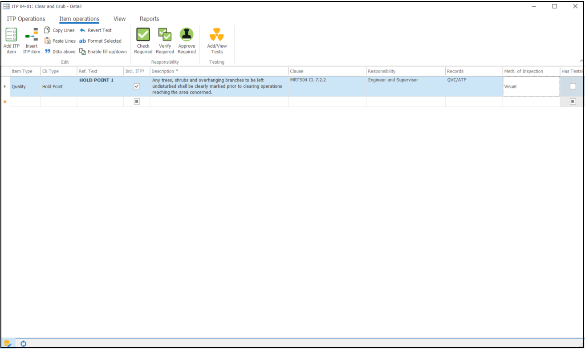585x349 pixels.
Task: Toggle Incl. ITP checkbox in new row
Action: click(137, 101)
